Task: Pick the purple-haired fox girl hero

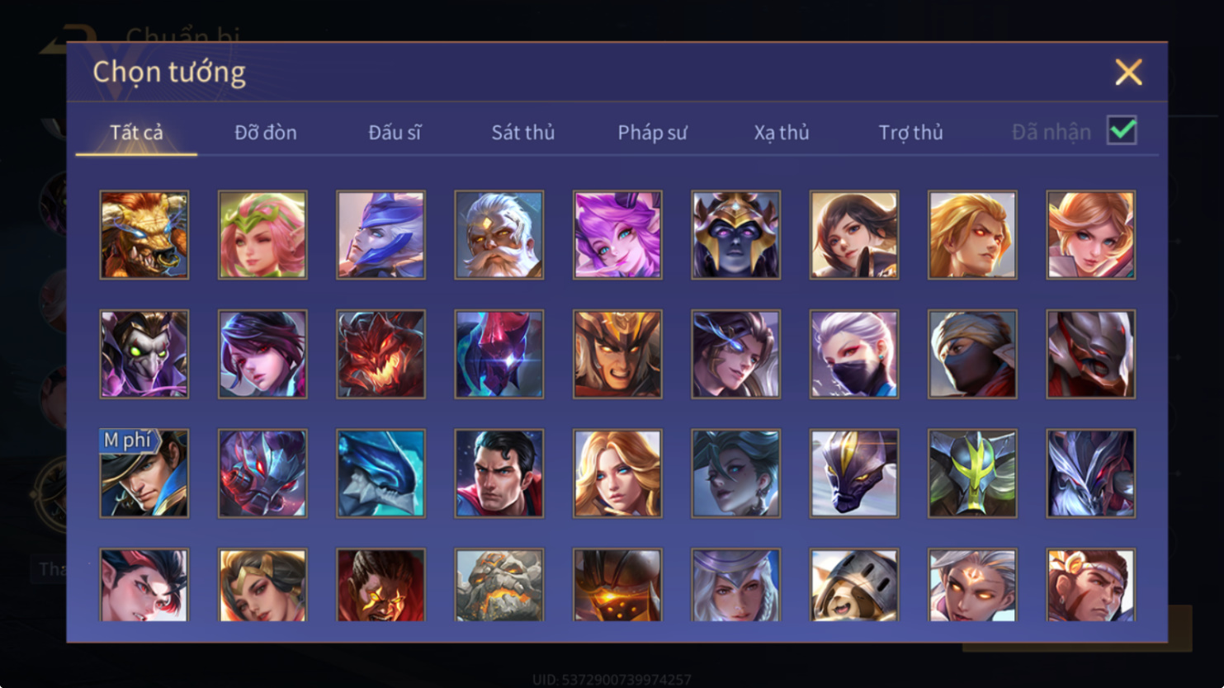Action: [x=617, y=235]
